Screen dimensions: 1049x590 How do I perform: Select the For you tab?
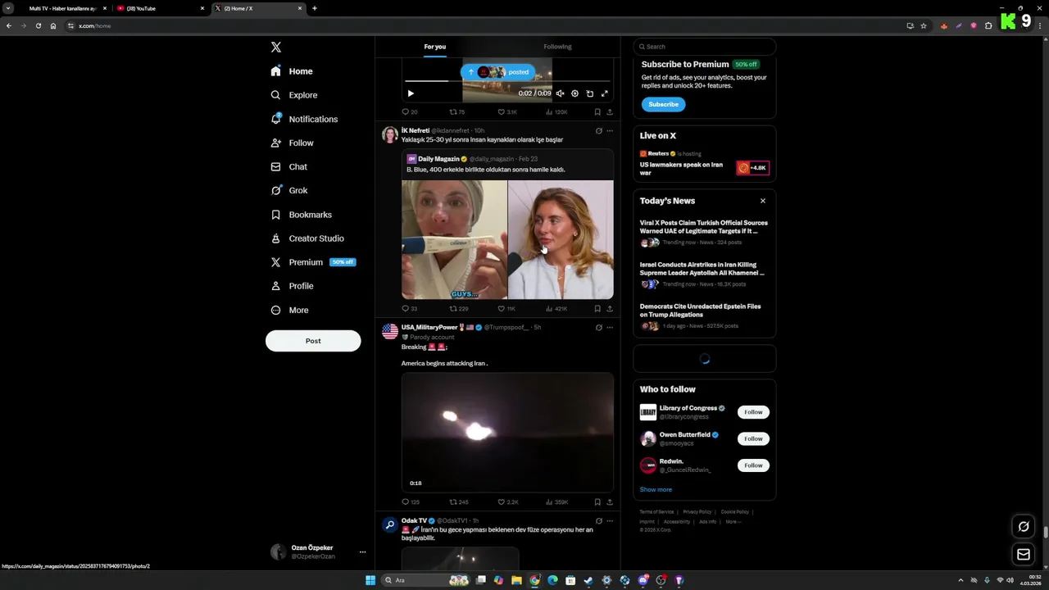click(435, 47)
